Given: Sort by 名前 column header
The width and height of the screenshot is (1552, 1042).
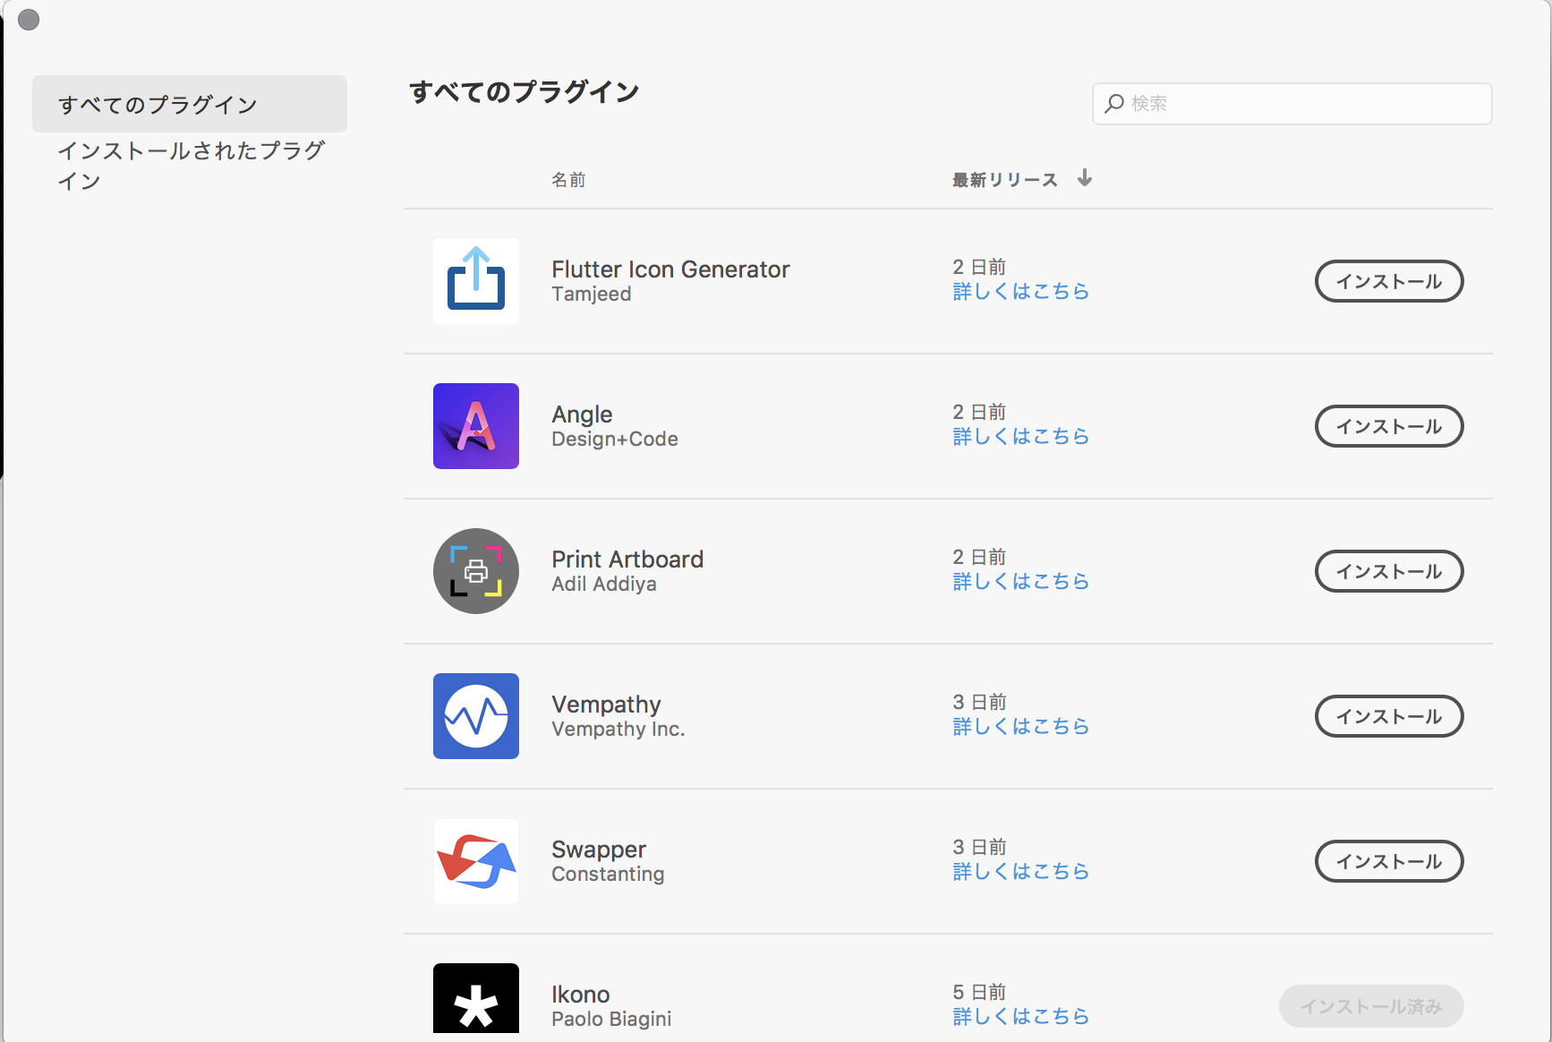Looking at the screenshot, I should 568,180.
